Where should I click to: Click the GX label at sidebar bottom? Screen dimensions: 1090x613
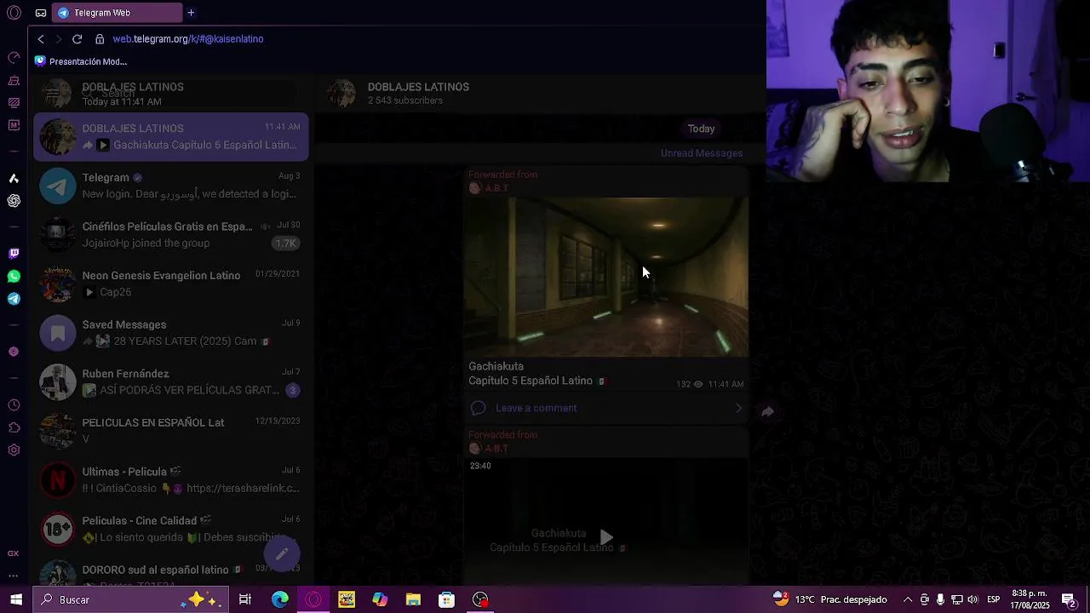[14, 553]
